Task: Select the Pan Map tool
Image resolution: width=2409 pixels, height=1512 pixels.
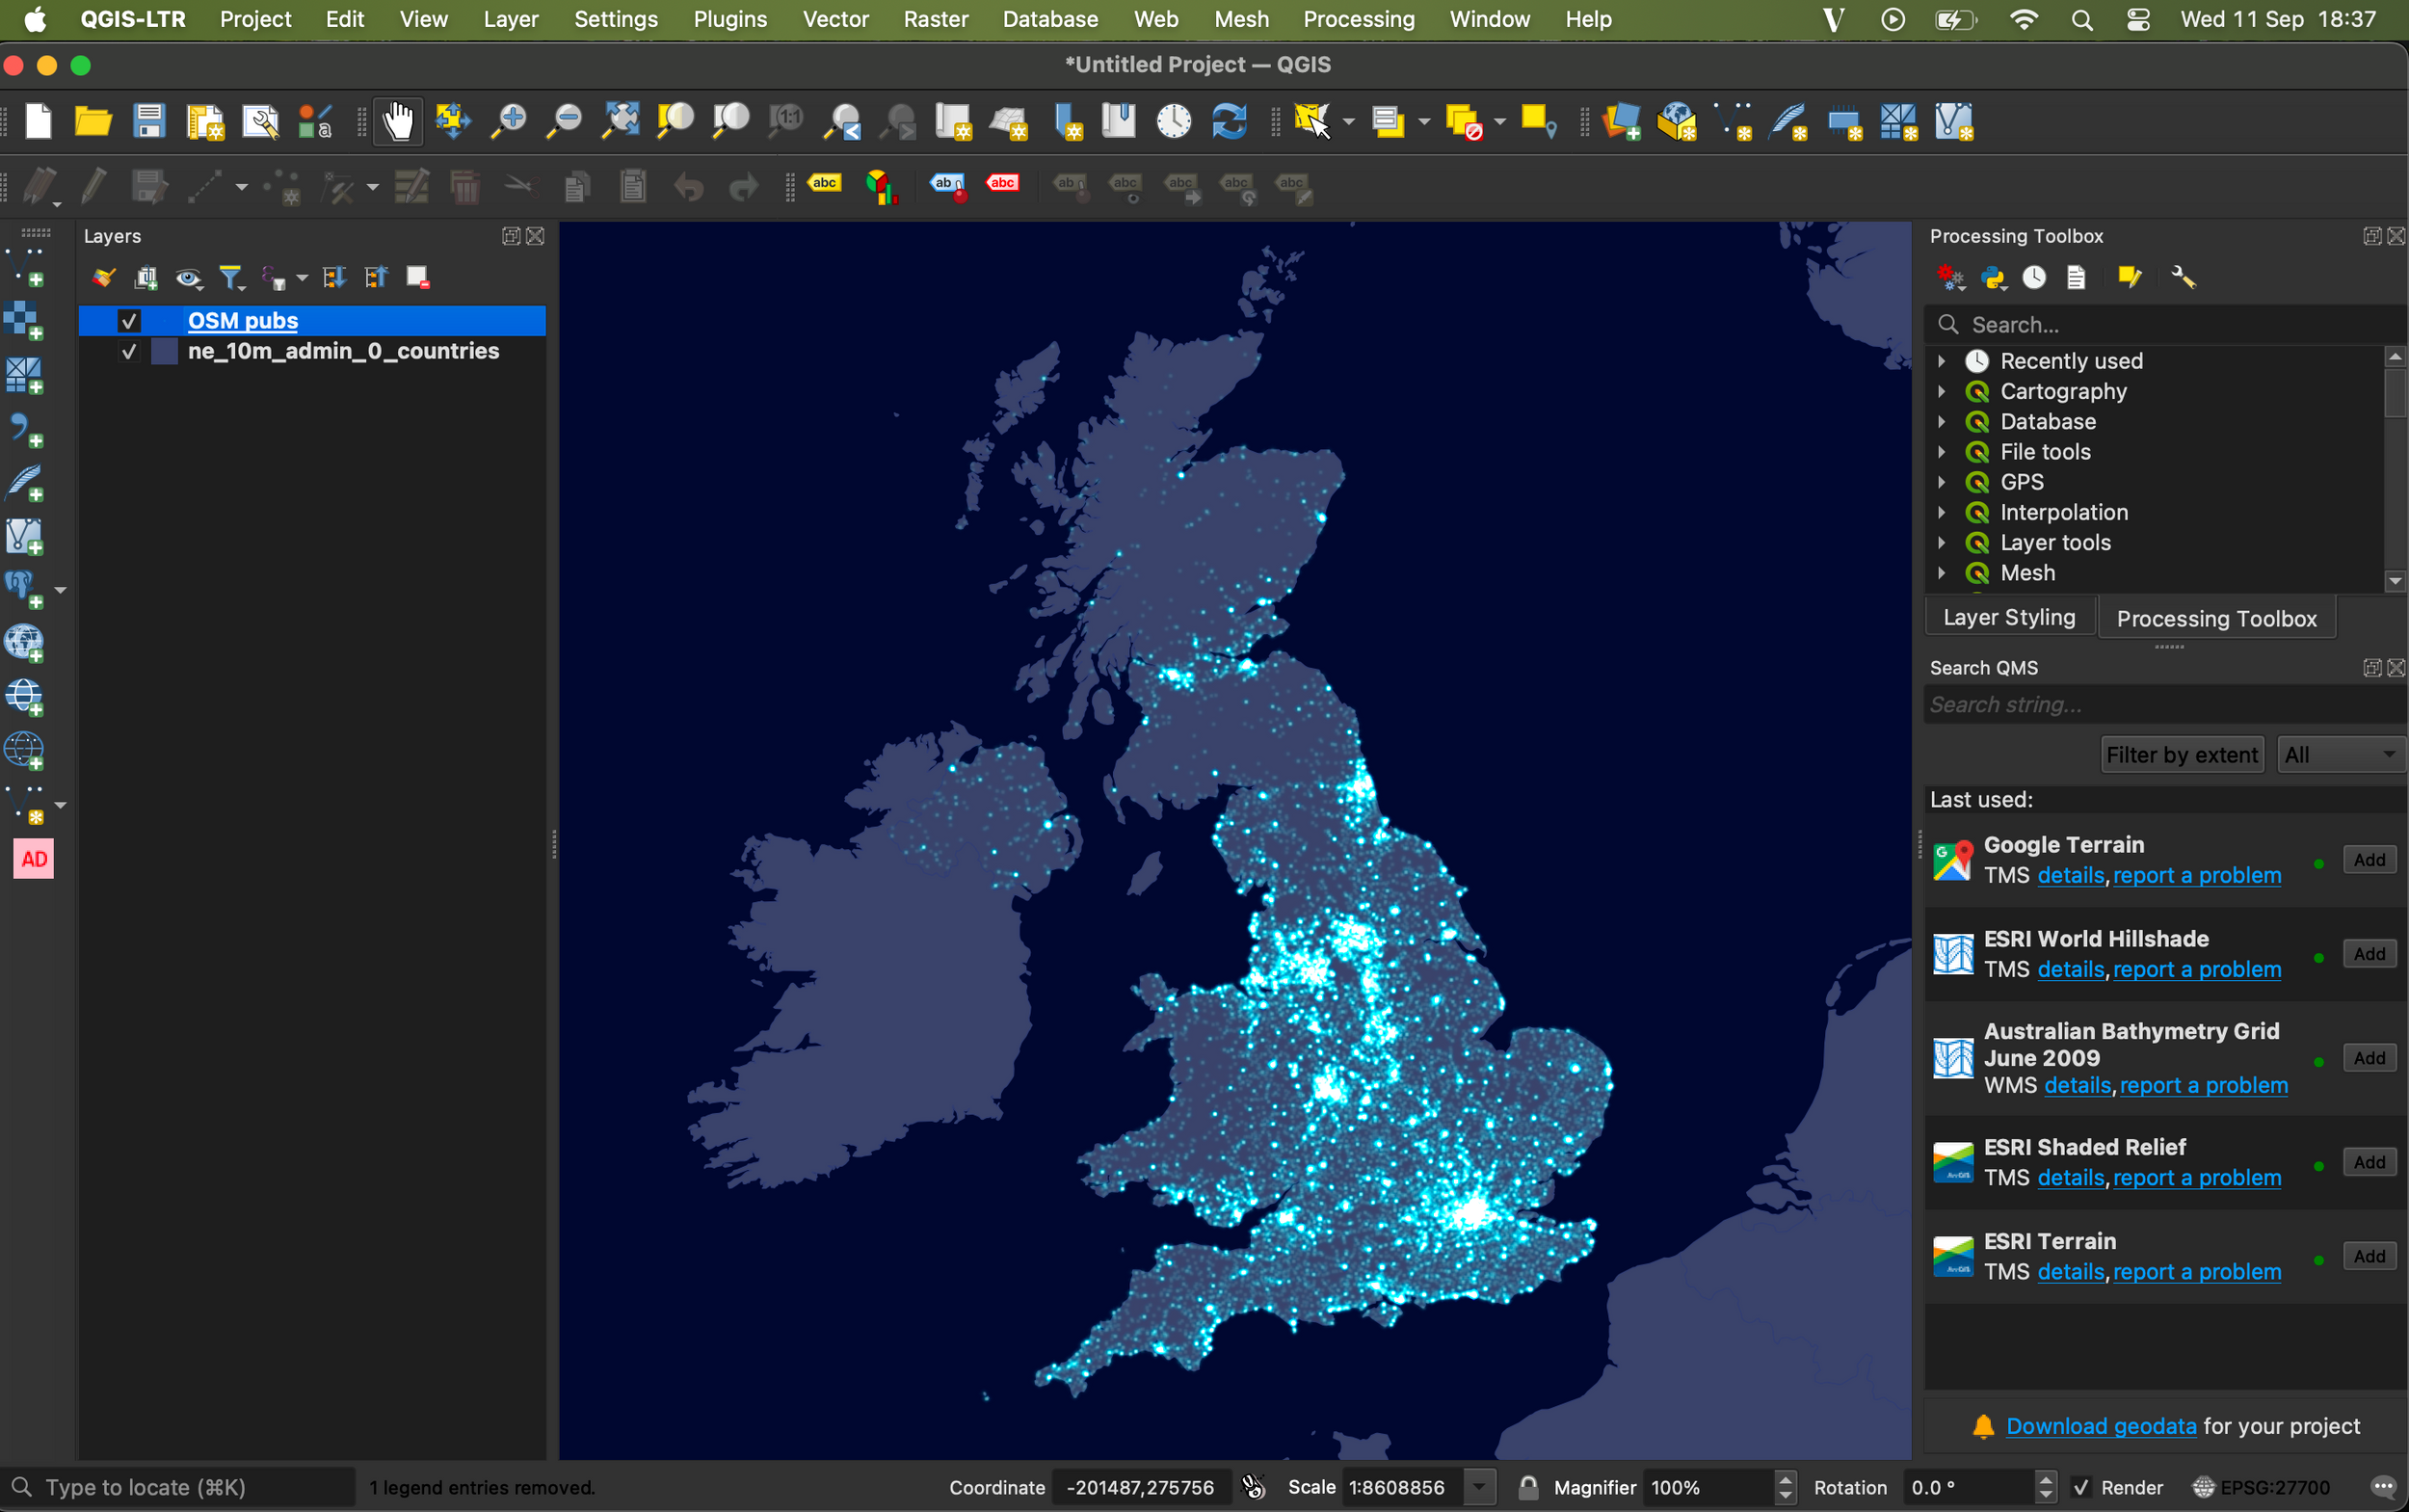Action: click(397, 121)
